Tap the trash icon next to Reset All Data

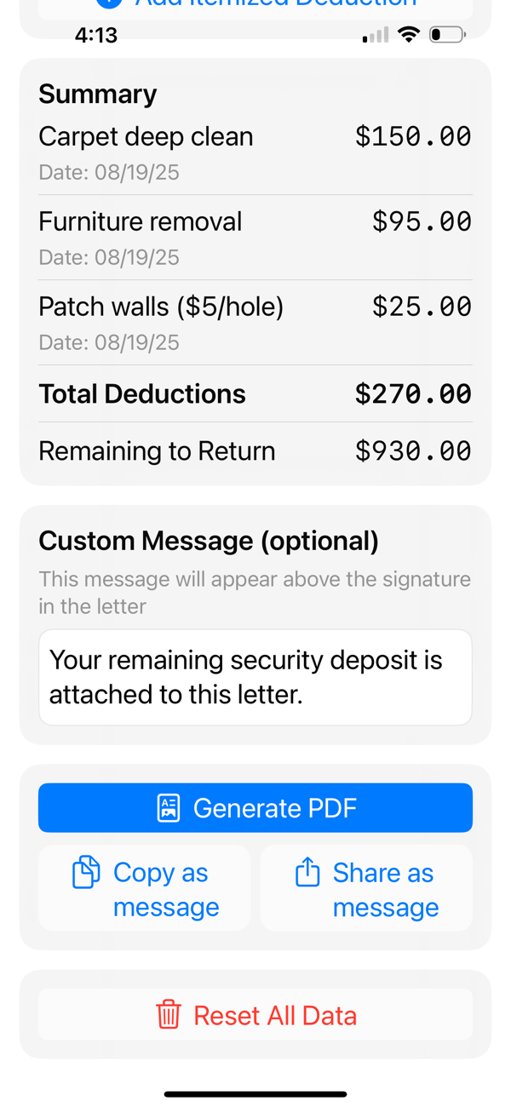169,1014
